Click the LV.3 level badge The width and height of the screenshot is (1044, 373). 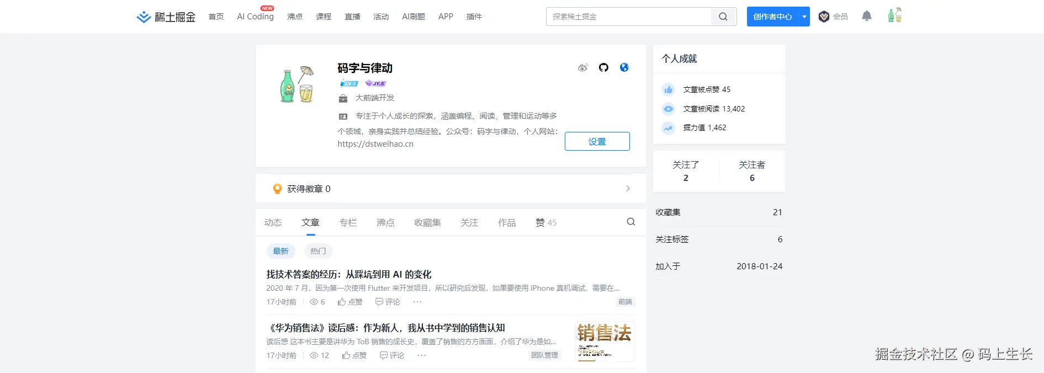(x=349, y=83)
